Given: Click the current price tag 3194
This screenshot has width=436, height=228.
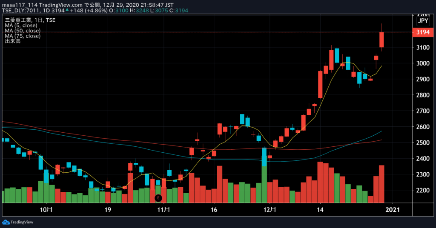Looking at the screenshot, I should point(423,32).
